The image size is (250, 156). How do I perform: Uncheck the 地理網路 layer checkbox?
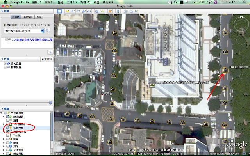(7, 117)
